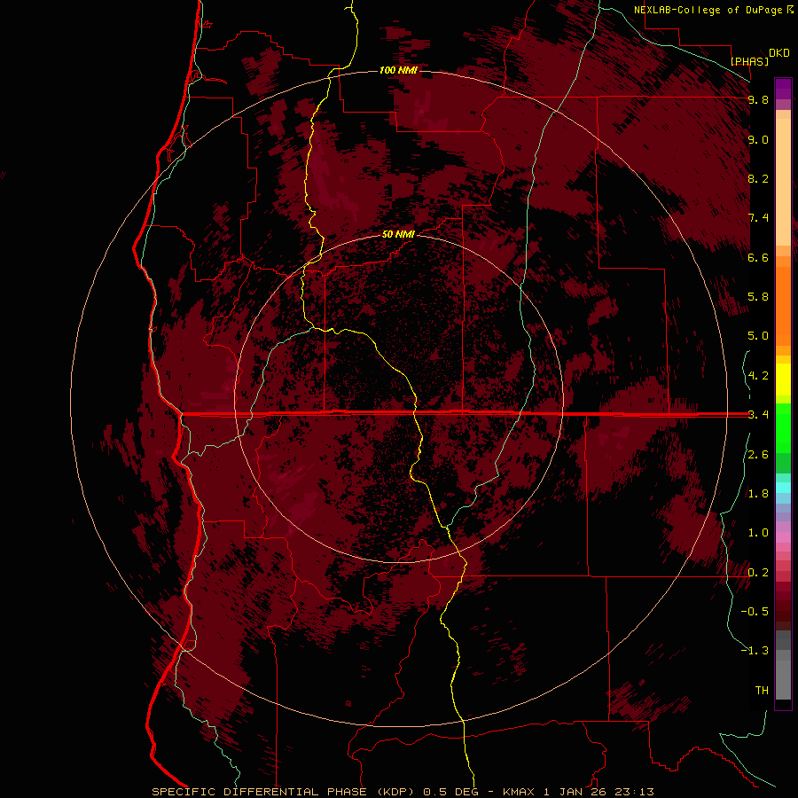Viewport: 798px width, 798px height.
Task: Select the 50 NMI range ring label
Action: [398, 234]
